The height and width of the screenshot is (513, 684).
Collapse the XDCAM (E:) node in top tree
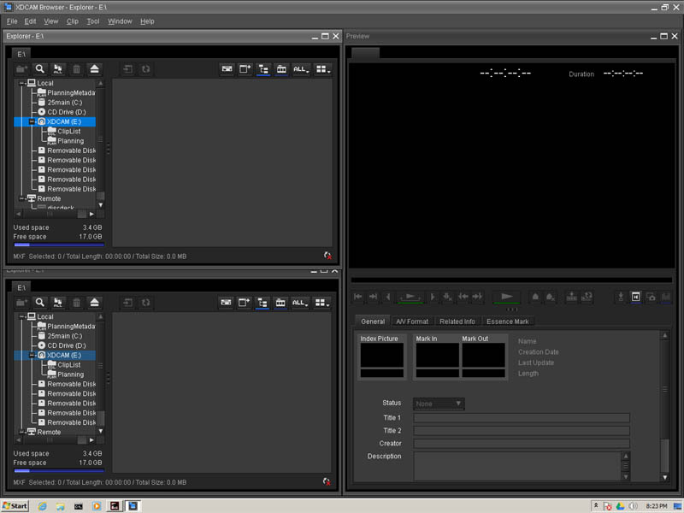pos(32,121)
